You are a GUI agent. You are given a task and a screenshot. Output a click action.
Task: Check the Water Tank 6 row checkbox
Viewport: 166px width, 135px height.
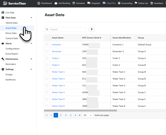pyautogui.click(x=47, y=106)
